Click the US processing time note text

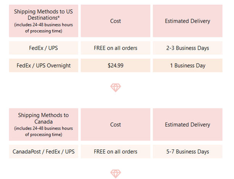[x=44, y=28]
